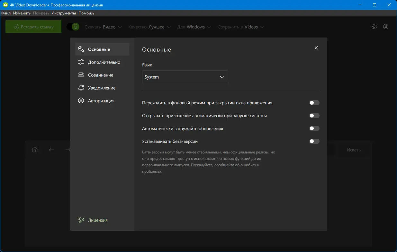
Task: Click the key icon beside Лицензия
Action: (81, 220)
